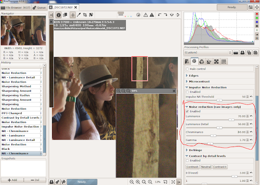
Task: Expand the Edges section
Action: coord(187,76)
